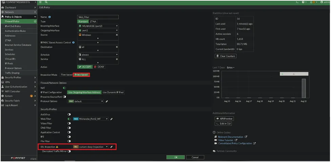Screen dimensions: 331x162
Task: Open external link icon for Relevant Documentation
Action: [x=246, y=137]
